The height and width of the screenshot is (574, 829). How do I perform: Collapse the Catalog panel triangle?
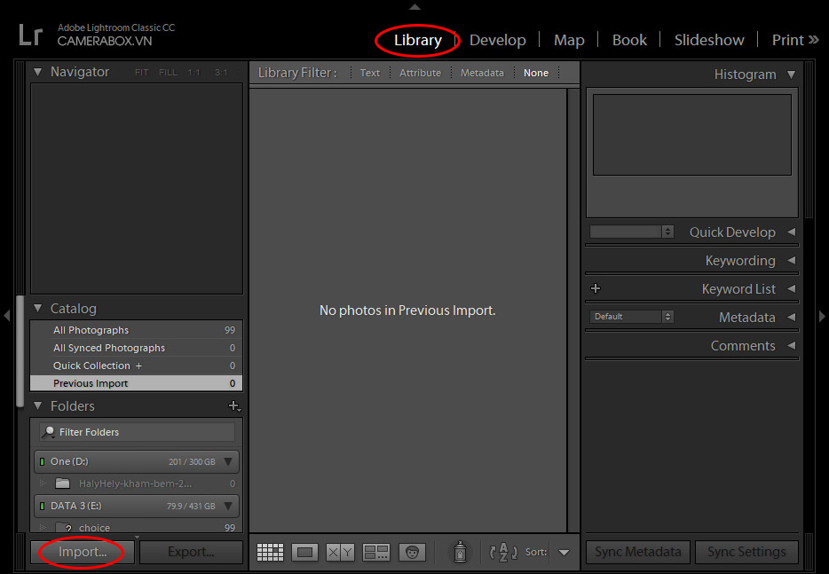click(x=38, y=309)
